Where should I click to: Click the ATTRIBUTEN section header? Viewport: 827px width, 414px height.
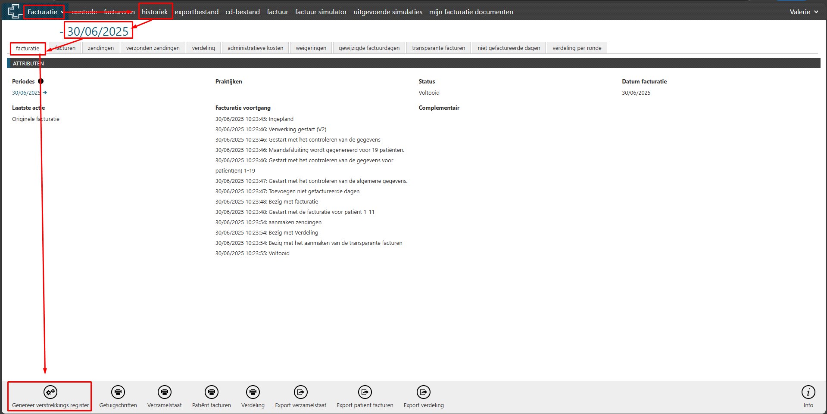(413, 63)
